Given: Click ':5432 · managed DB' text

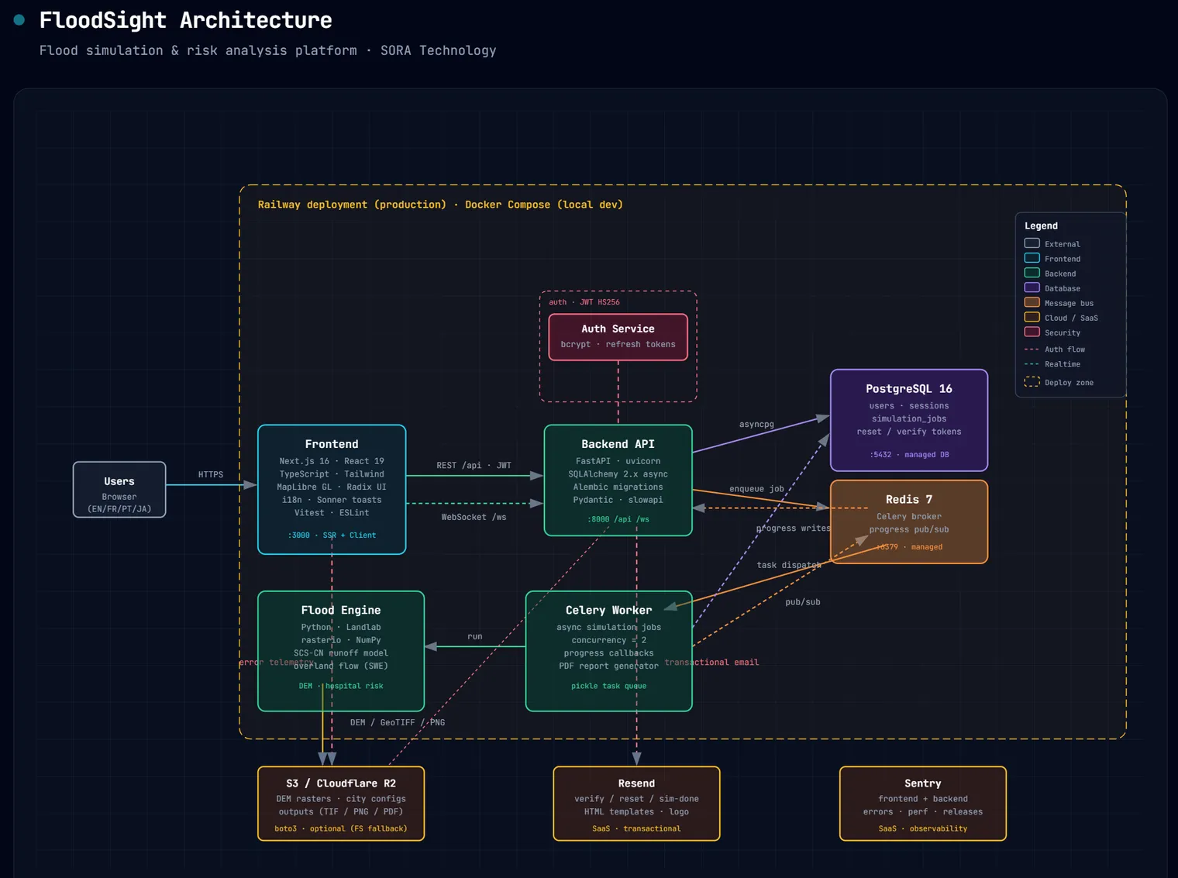Looking at the screenshot, I should point(909,455).
